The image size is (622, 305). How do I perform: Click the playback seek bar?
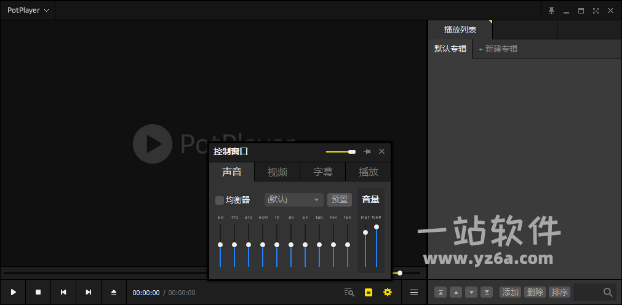point(106,273)
